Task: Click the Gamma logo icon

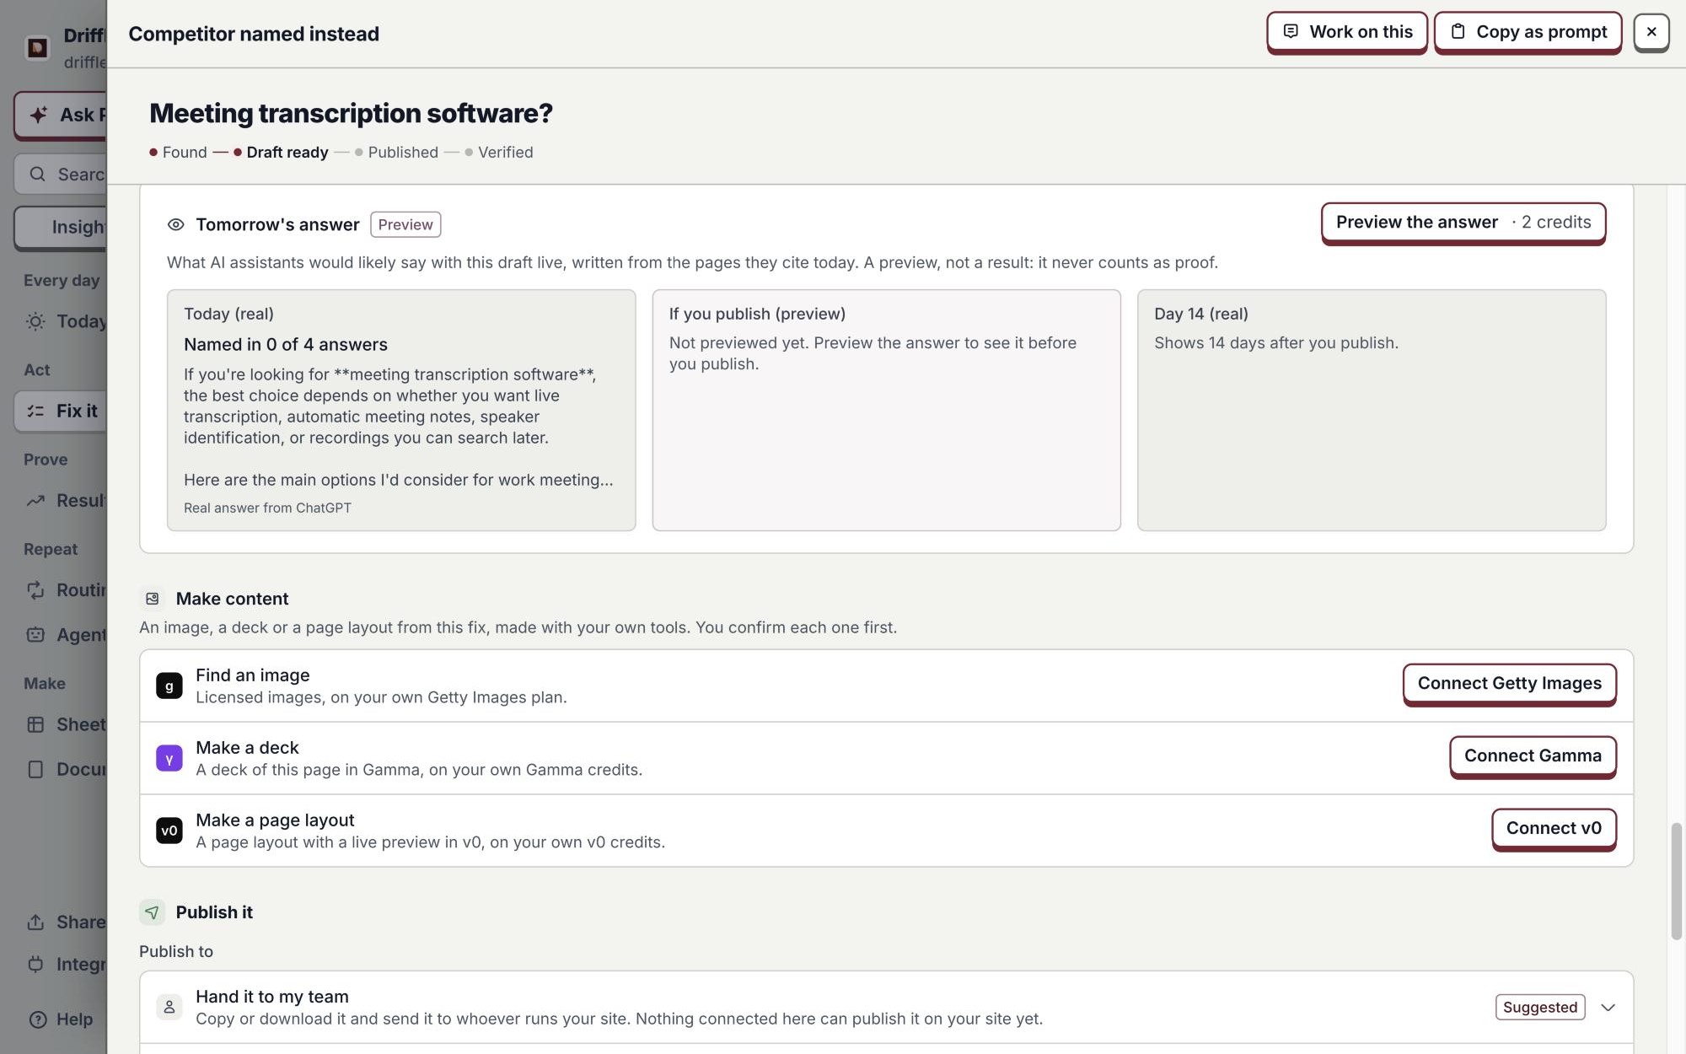Action: (x=169, y=758)
